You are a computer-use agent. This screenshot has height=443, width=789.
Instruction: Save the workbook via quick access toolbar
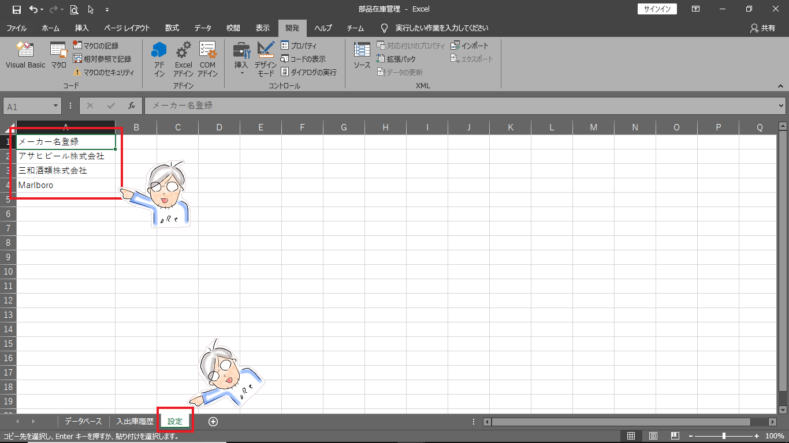click(17, 9)
